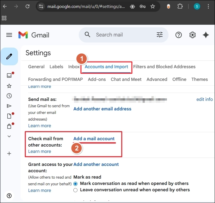
Task: Compose new mail with pencil button
Action: tap(9, 56)
